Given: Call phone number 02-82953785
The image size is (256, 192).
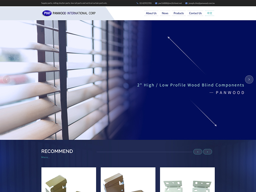Looking at the screenshot, I should click(x=146, y=3).
